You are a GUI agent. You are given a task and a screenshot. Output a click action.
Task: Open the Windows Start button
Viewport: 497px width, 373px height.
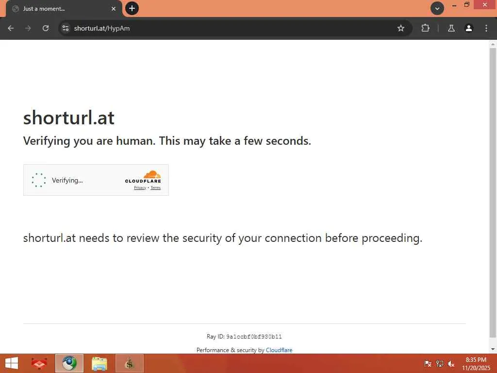(x=12, y=363)
